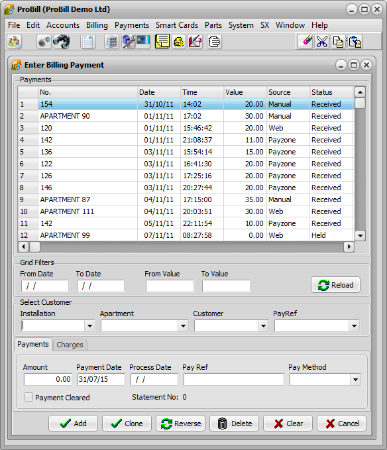This screenshot has width=387, height=450.
Task: Select the APARTMENT 87 payment row
Action: pyautogui.click(x=186, y=199)
